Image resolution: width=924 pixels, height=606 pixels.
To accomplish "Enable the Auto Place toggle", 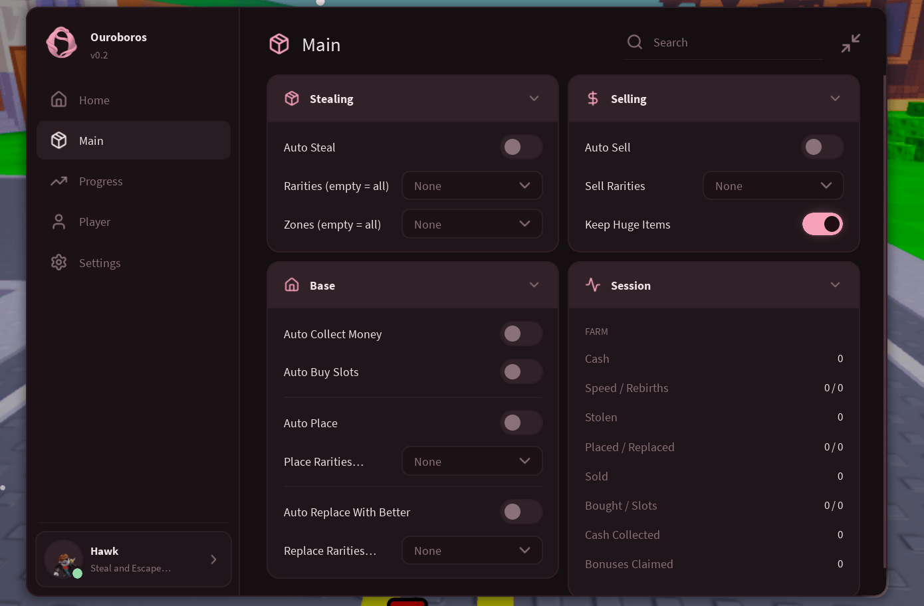I will (x=521, y=423).
